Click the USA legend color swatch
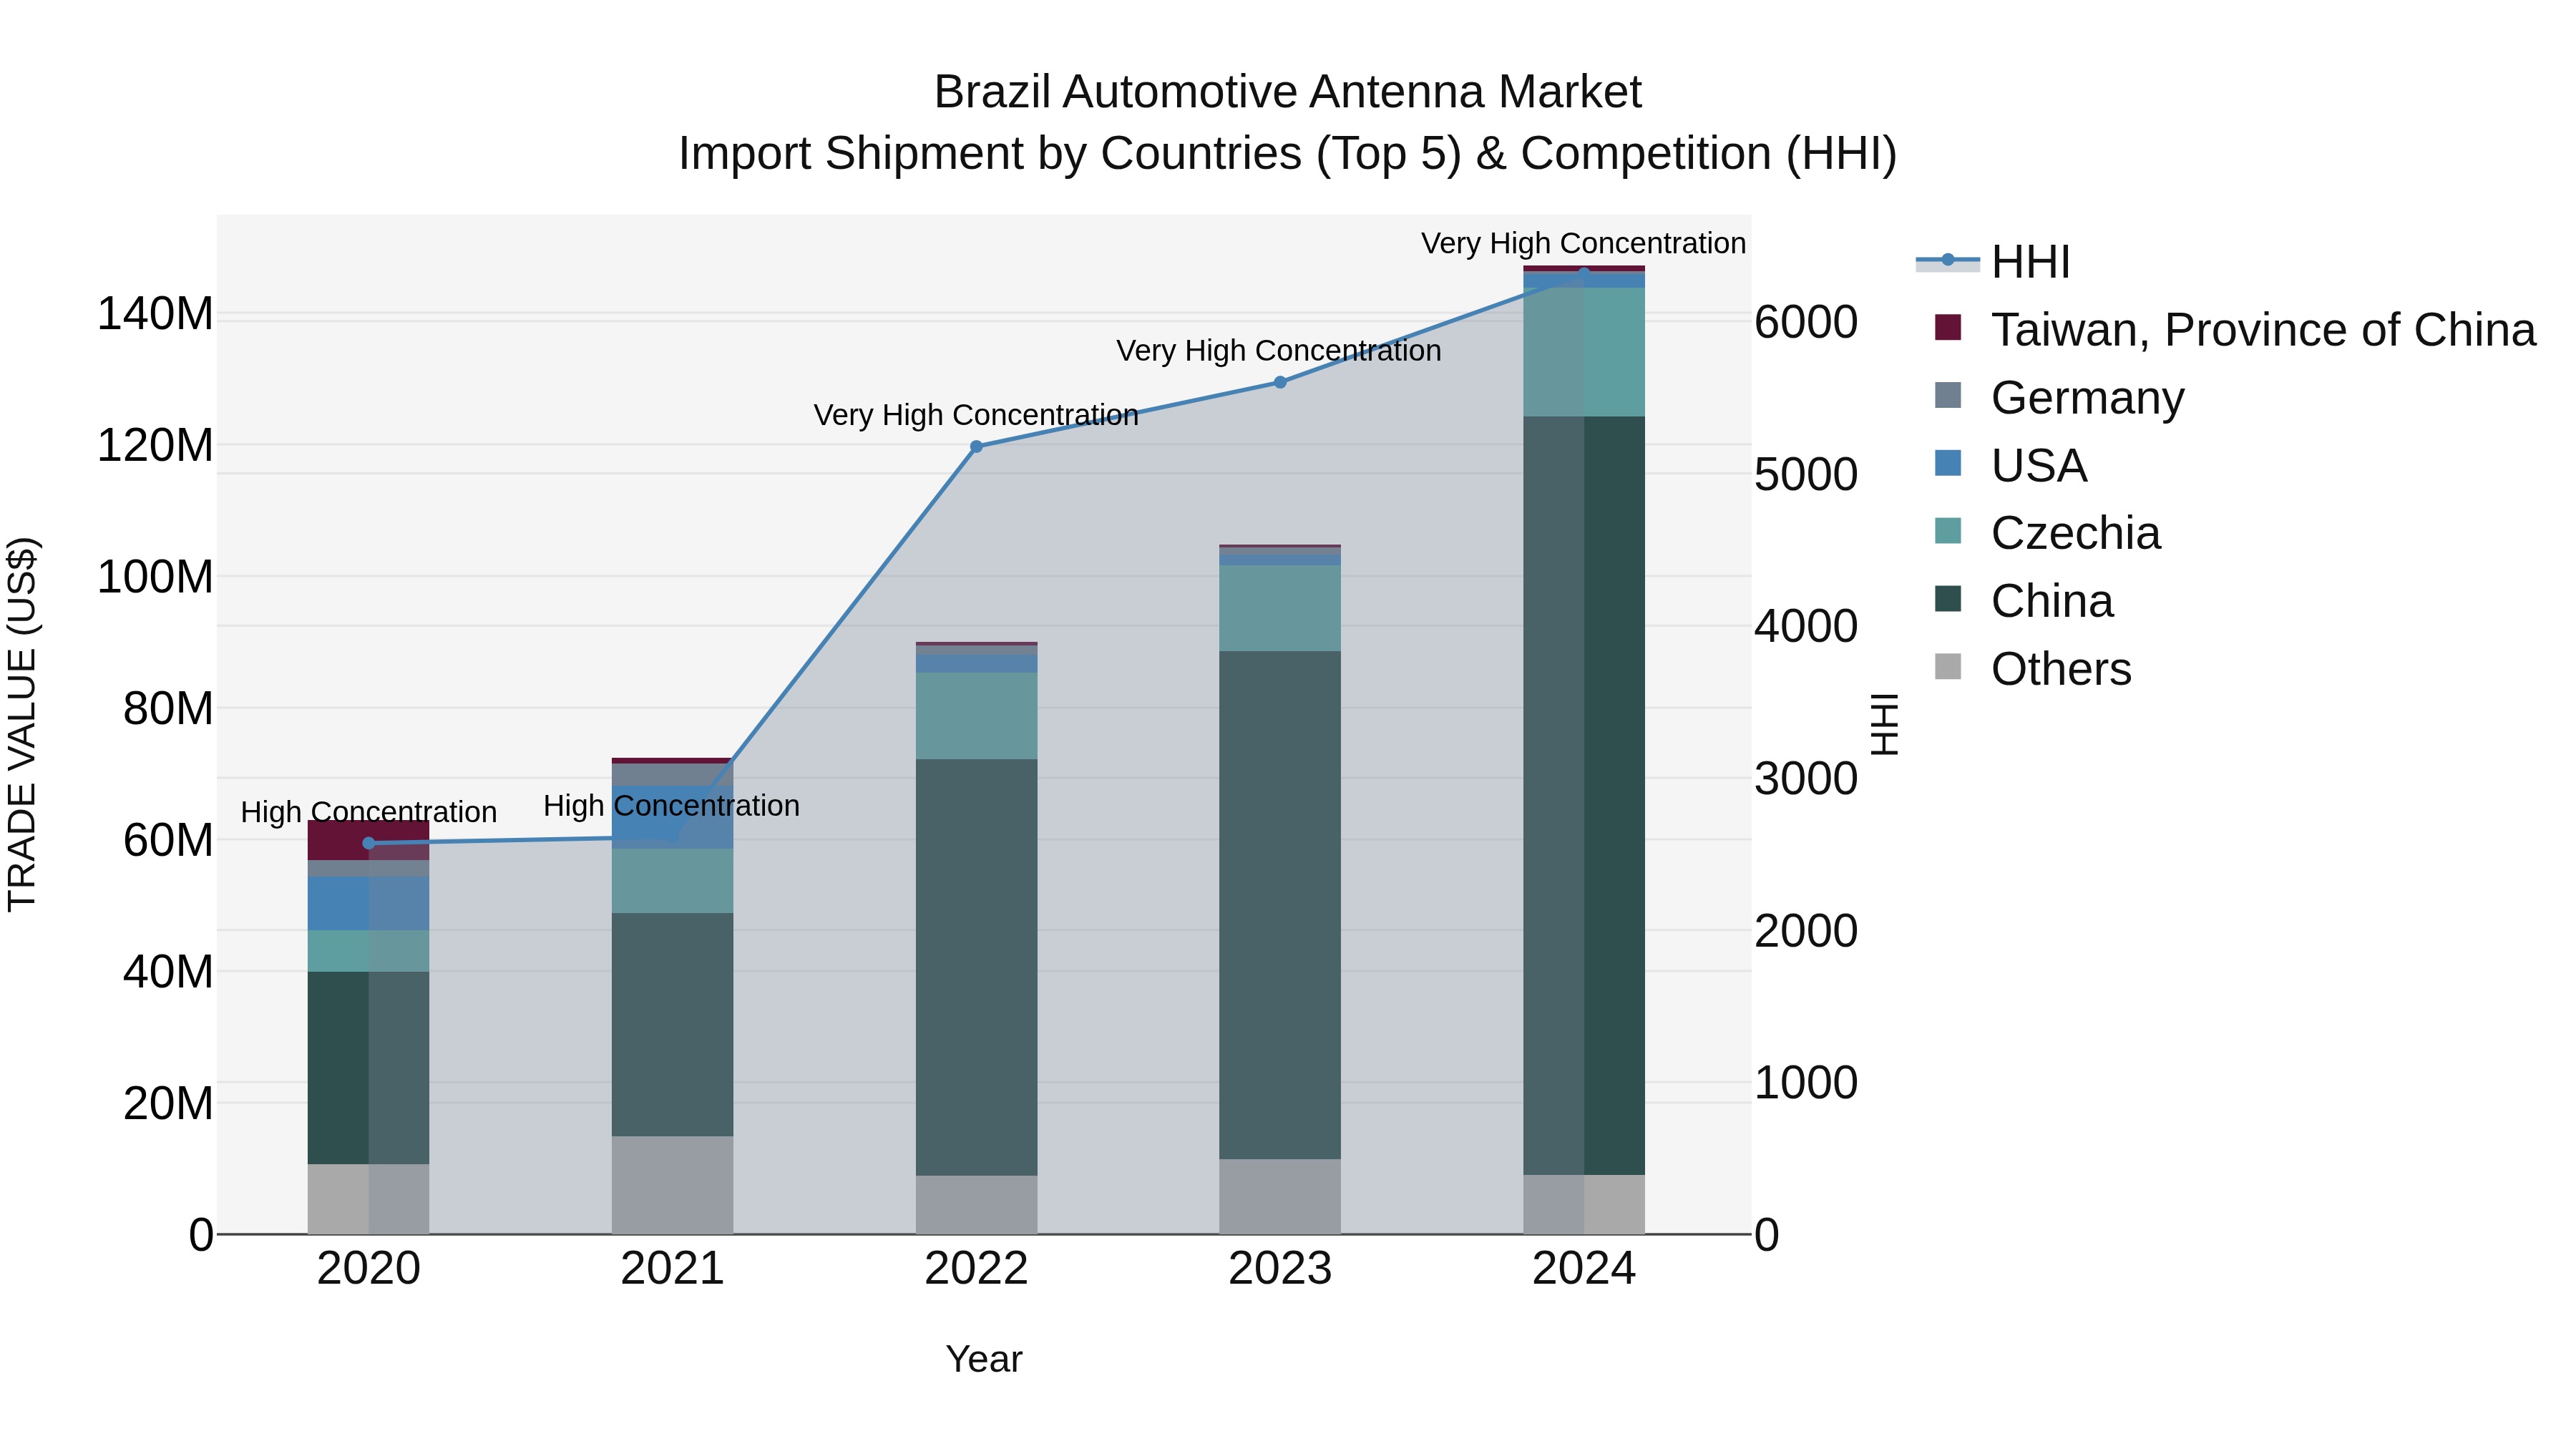 click(1948, 463)
